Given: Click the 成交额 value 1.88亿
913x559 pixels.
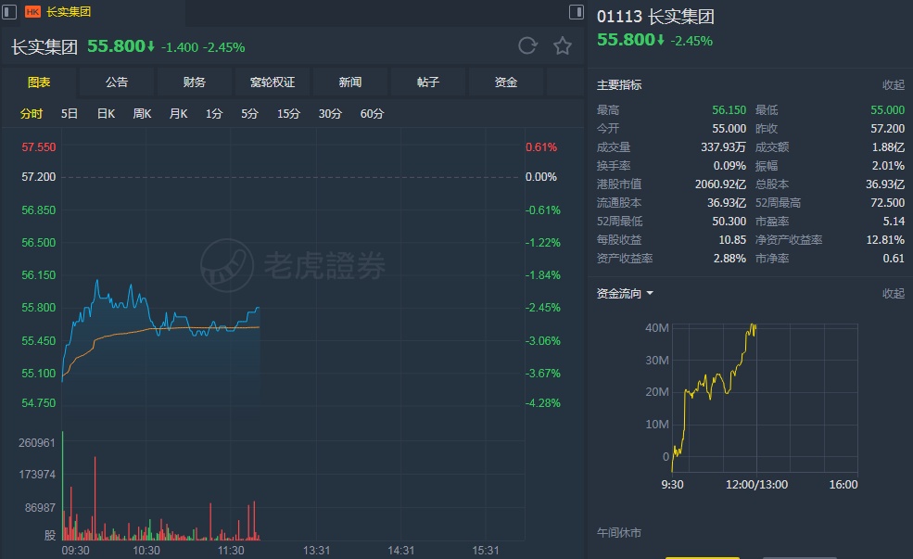Looking at the screenshot, I should [889, 147].
